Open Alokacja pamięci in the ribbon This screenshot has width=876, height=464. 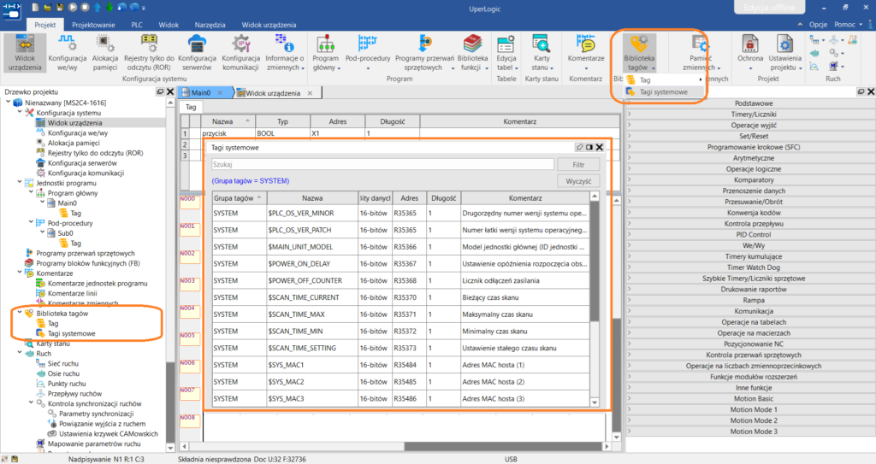pos(104,52)
